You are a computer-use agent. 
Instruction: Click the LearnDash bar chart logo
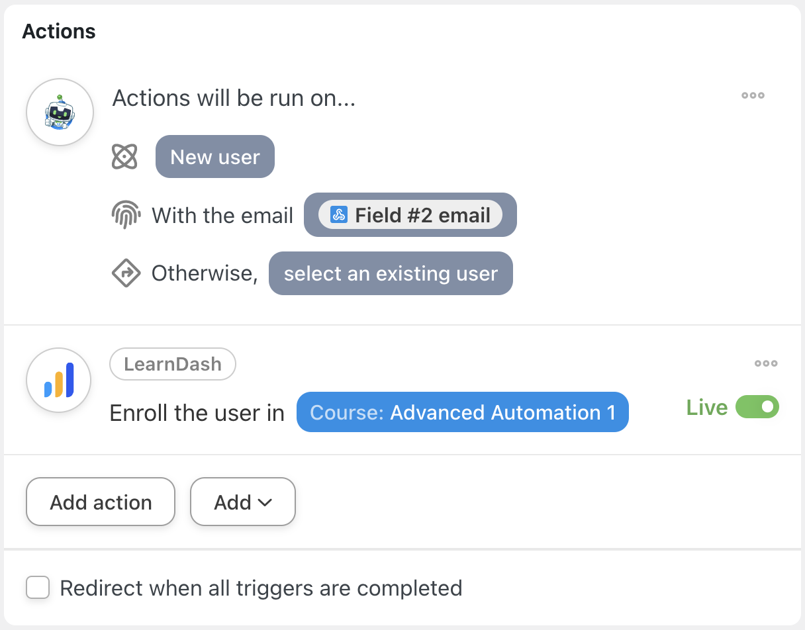tap(59, 381)
